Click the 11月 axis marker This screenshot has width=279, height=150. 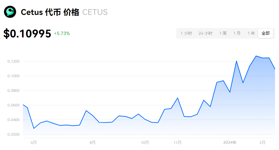[178, 143]
